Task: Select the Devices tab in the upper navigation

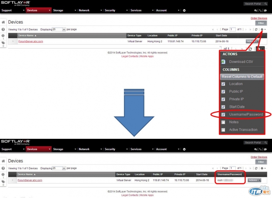Action: point(38,11)
